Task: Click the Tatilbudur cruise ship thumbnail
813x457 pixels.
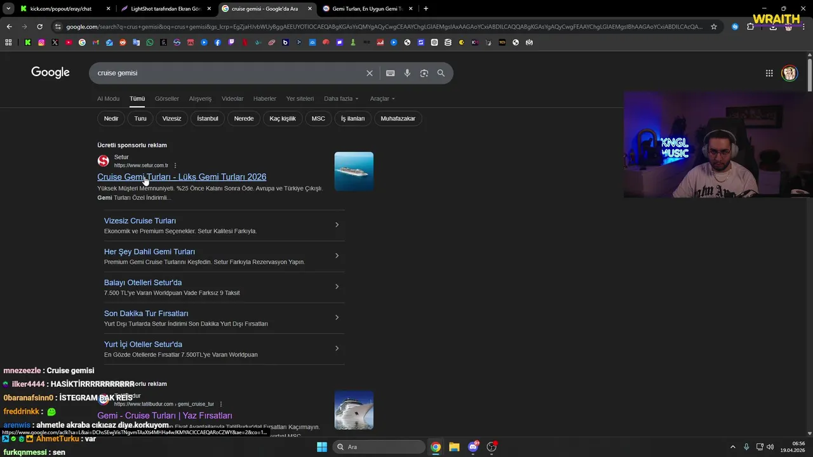Action: (x=354, y=410)
